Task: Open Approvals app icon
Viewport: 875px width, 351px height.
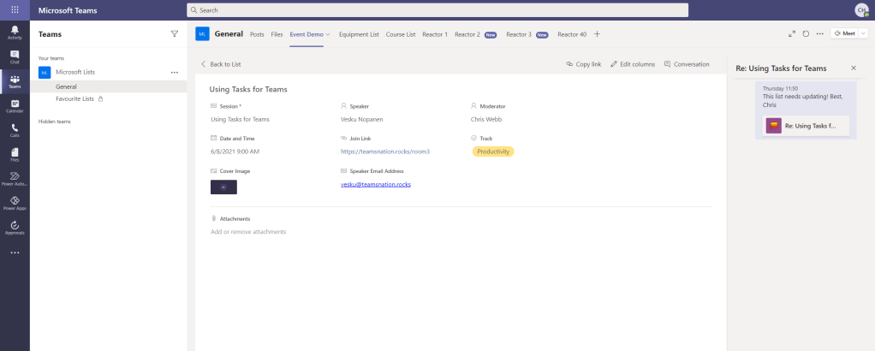Action: pos(15,227)
